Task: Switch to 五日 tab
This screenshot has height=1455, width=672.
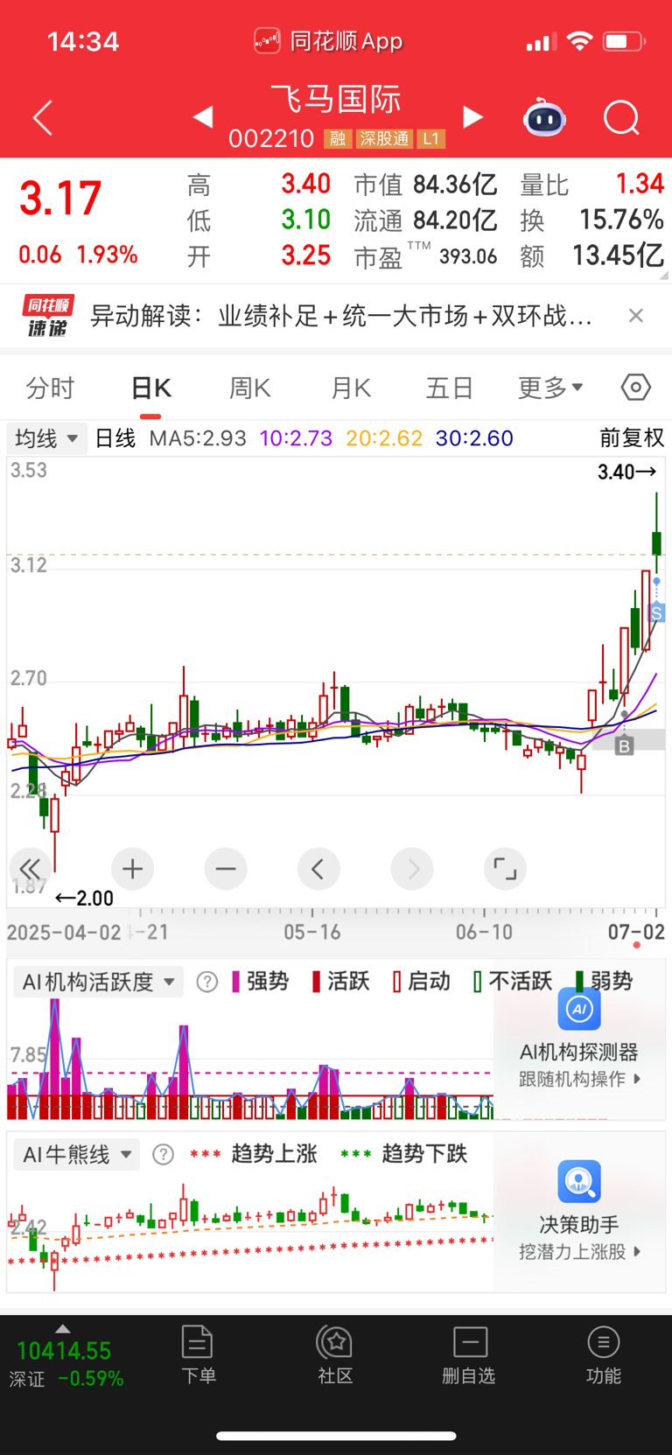Action: click(x=450, y=388)
